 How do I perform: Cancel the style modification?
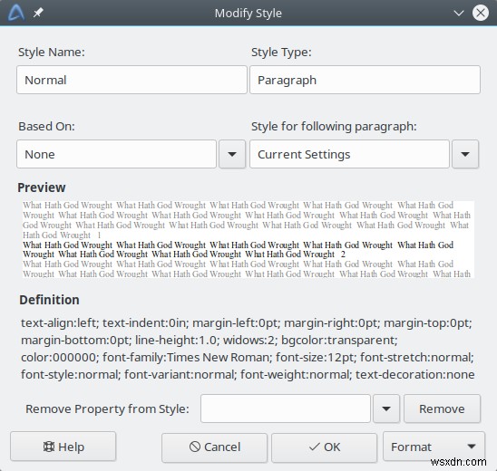214,447
